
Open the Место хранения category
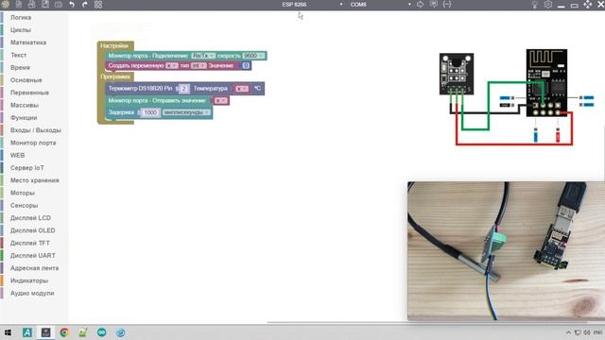[x=34, y=180]
